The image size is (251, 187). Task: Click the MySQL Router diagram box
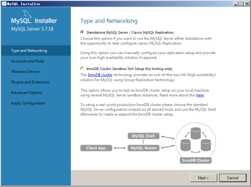point(143,148)
